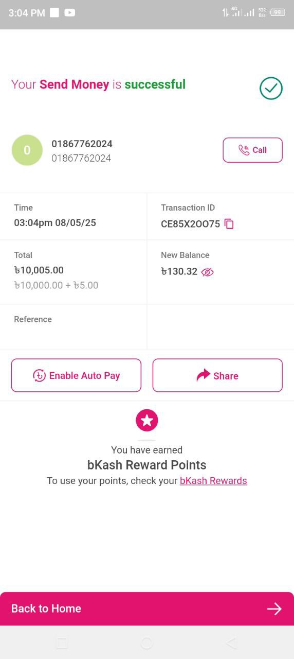The image size is (294, 659).
Task: Click the Share button
Action: 217,375
